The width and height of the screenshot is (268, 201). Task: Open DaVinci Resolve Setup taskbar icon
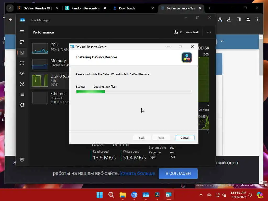(x=169, y=195)
